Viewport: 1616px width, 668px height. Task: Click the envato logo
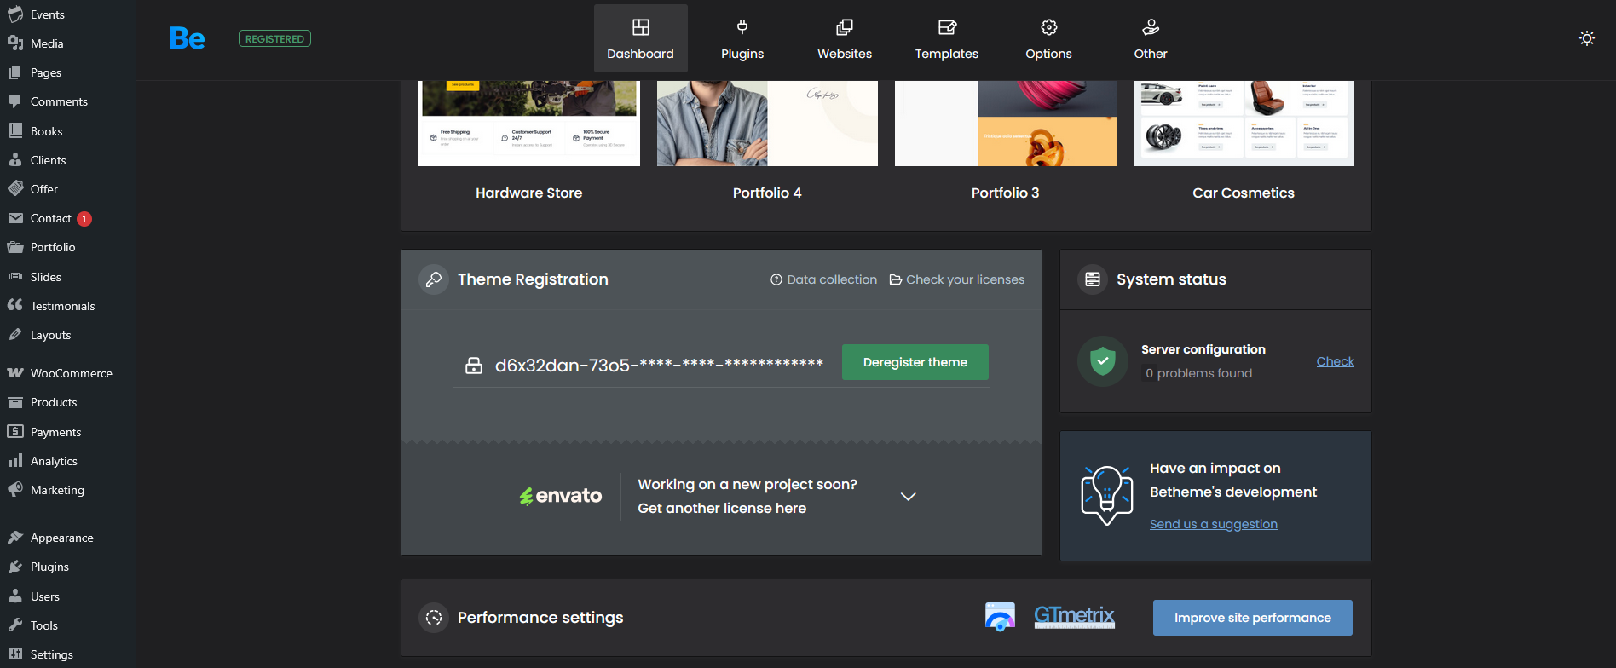tap(561, 496)
